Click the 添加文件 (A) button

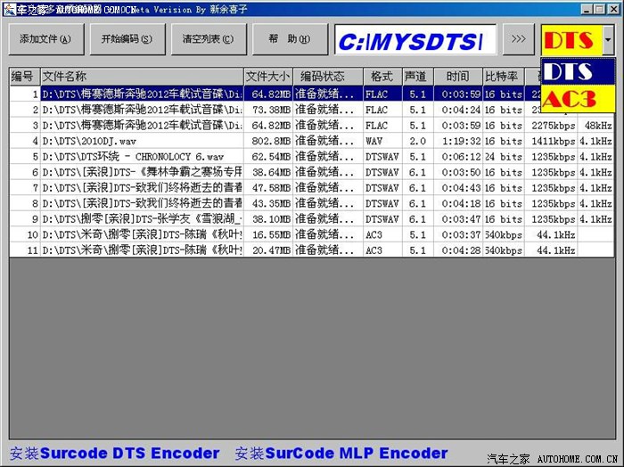(46, 39)
